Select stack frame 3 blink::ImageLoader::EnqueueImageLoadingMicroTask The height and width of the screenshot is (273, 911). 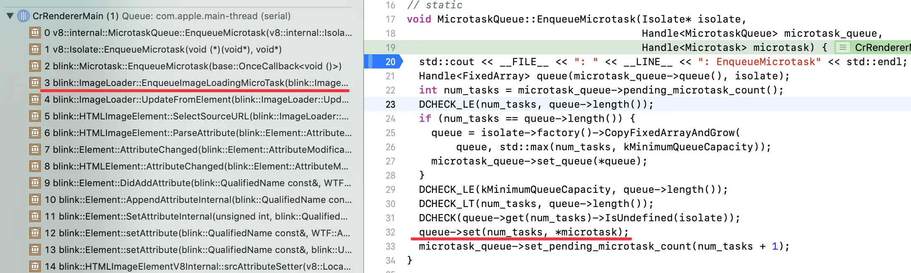(196, 83)
